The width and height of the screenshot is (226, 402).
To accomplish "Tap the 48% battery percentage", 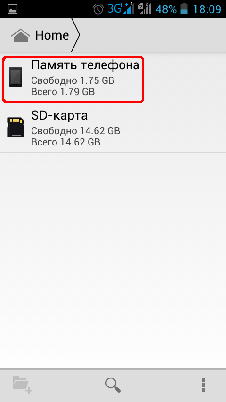I will [x=166, y=9].
